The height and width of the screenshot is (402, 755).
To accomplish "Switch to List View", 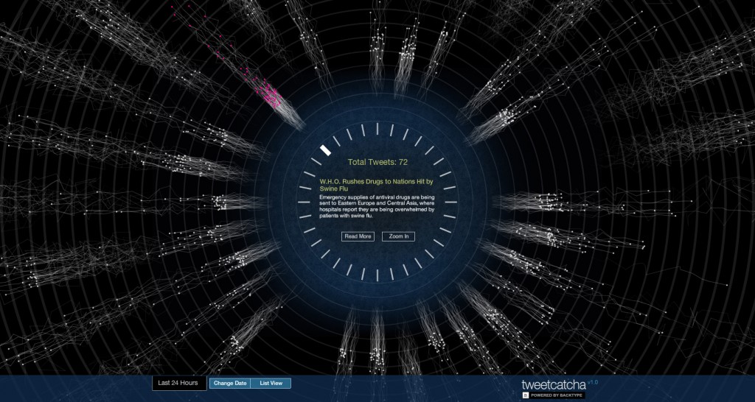I will tap(271, 384).
